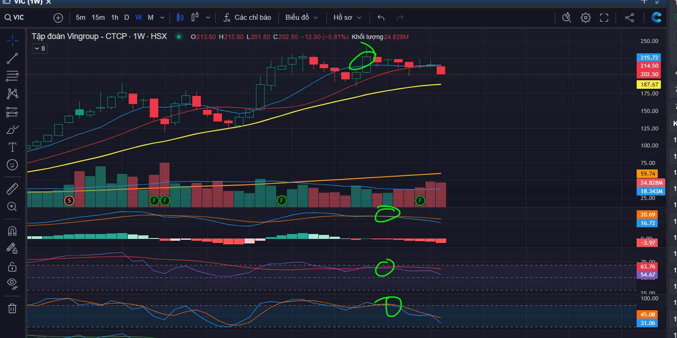Expand more time intervals chevron after M

[162, 18]
